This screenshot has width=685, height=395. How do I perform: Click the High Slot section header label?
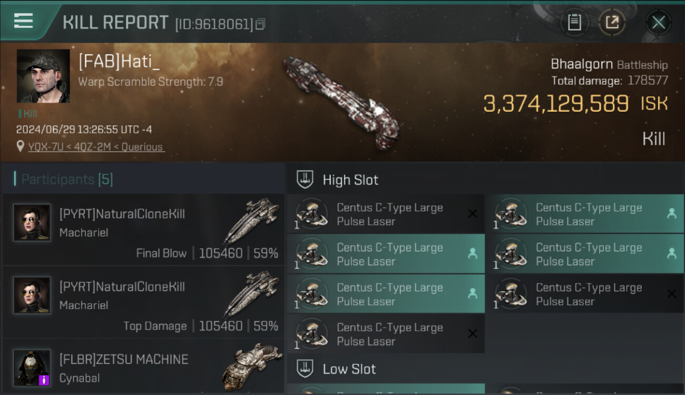pyautogui.click(x=350, y=180)
